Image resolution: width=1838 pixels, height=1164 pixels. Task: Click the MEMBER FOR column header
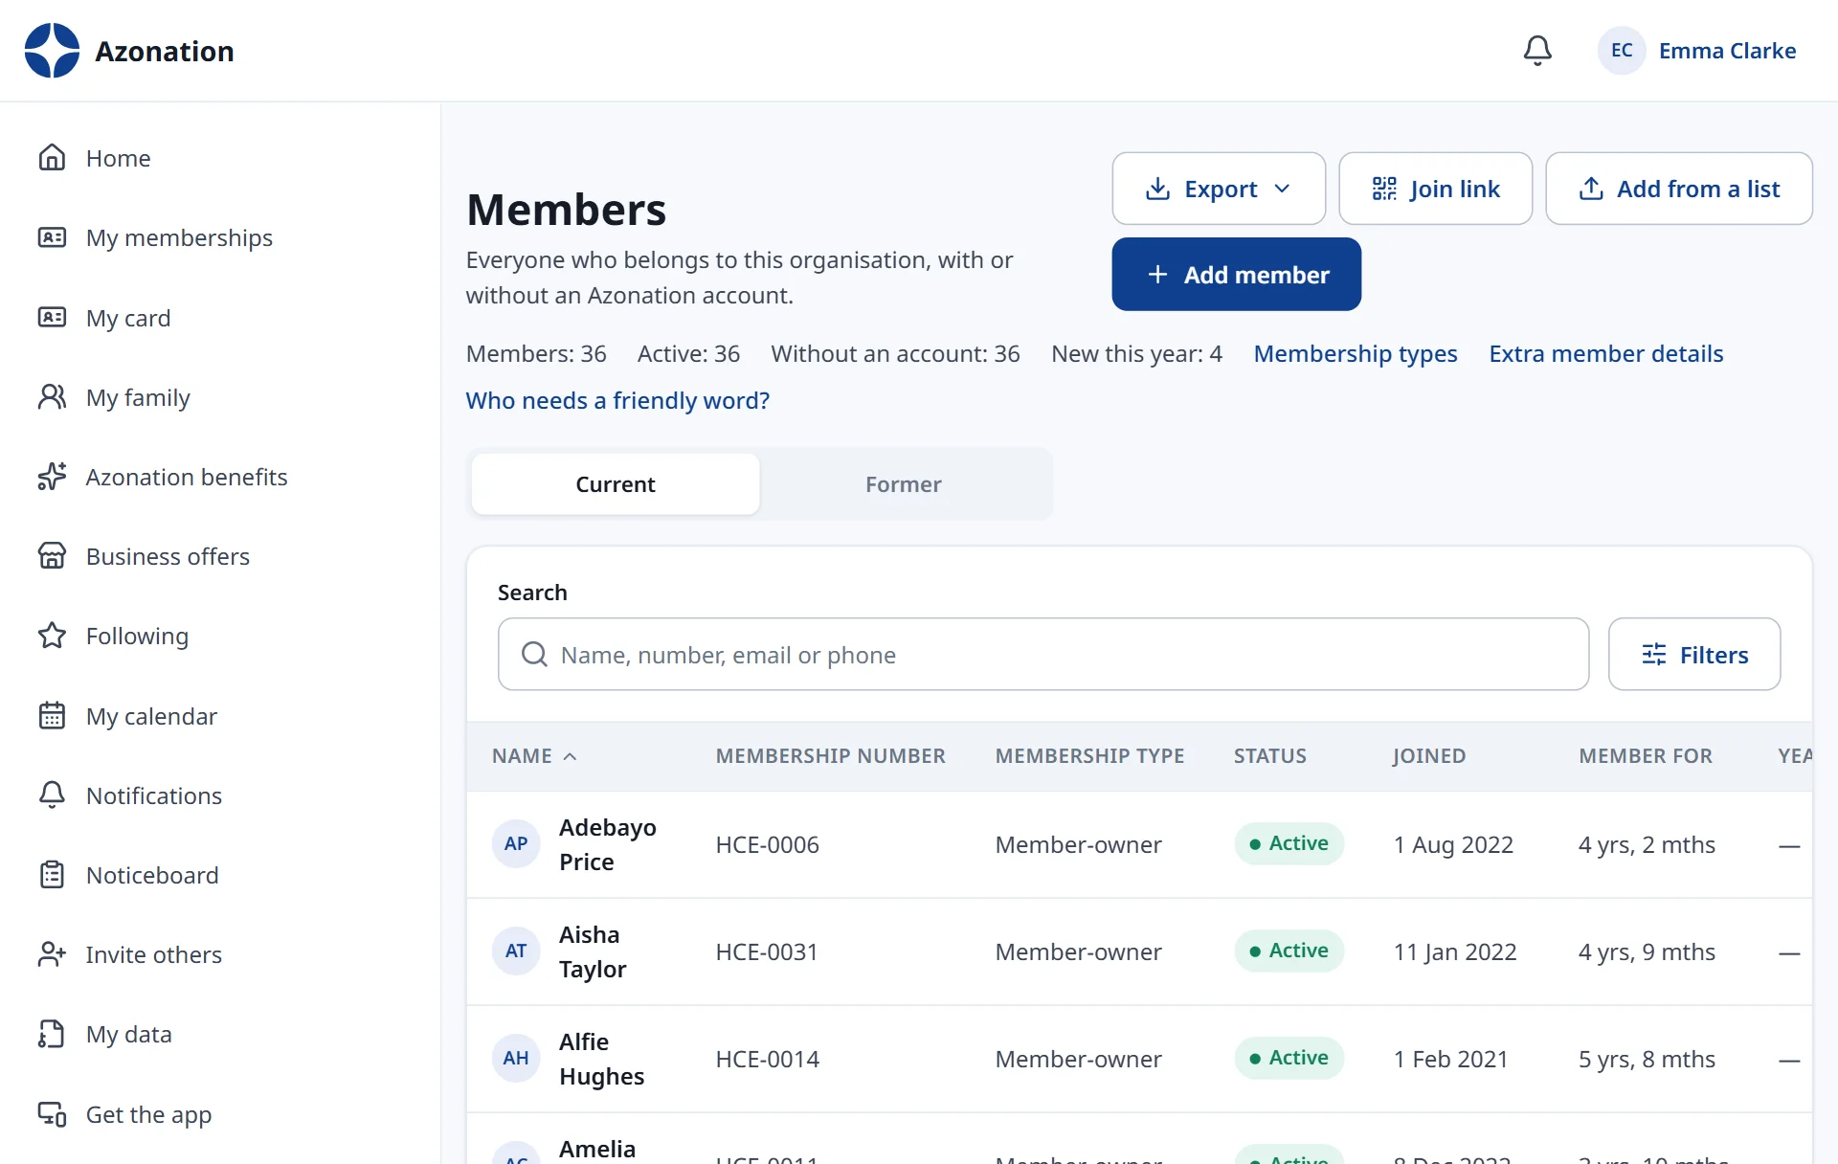(x=1646, y=756)
